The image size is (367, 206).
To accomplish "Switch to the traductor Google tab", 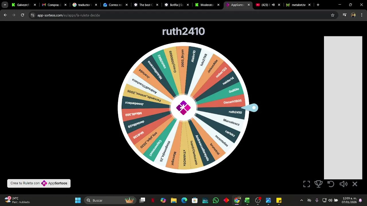I will tap(85, 5).
